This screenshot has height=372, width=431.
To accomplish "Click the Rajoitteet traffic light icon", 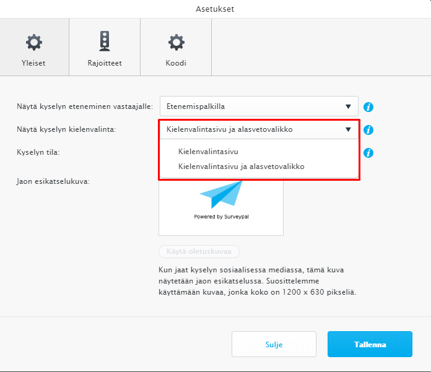I will pos(105,41).
